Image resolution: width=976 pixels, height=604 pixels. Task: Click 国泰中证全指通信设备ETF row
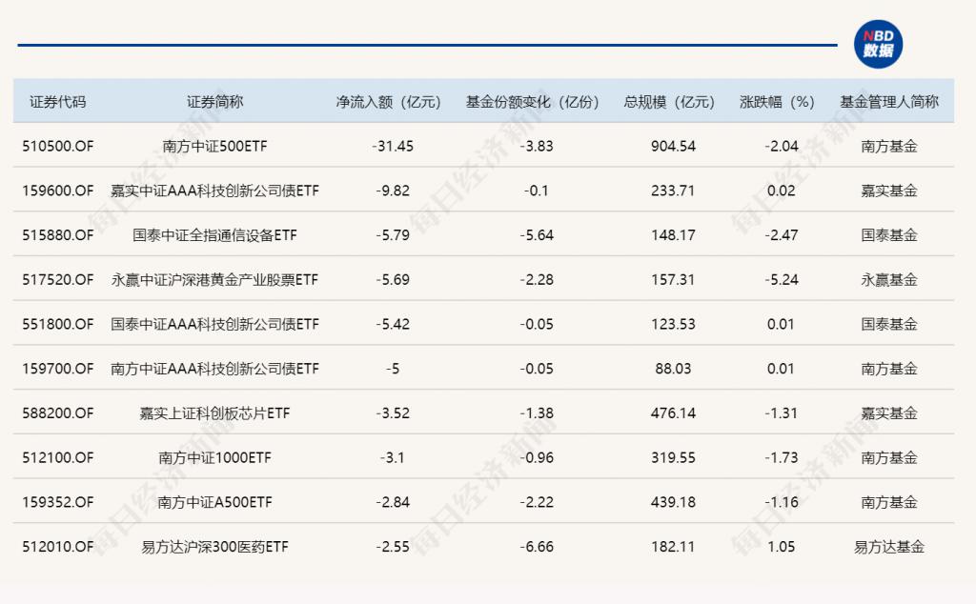[x=217, y=234]
